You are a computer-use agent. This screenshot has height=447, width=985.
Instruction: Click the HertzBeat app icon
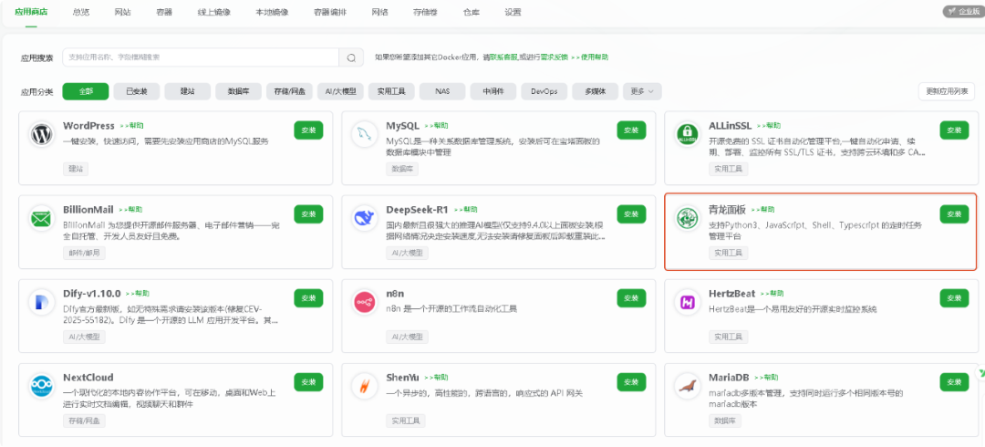pos(687,303)
